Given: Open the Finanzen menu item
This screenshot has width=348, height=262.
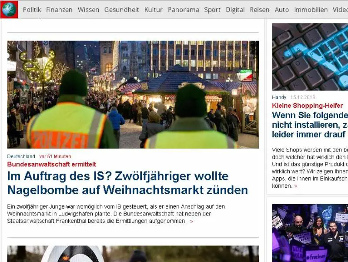Looking at the screenshot, I should (x=59, y=10).
